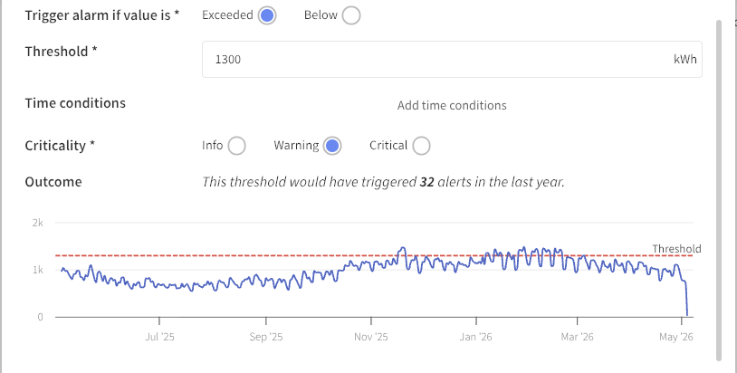Choose the Warning criticality option
This screenshot has height=373, width=737.
pyautogui.click(x=332, y=146)
